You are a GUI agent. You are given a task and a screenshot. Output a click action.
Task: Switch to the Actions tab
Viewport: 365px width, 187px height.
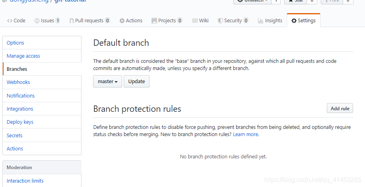pyautogui.click(x=131, y=21)
